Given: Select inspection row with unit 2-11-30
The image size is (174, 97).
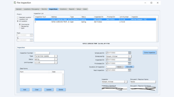Looking at the screenshot, I should pos(95,20).
